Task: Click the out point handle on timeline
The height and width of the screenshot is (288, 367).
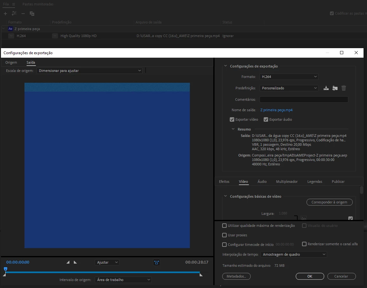Action: tap(201, 275)
